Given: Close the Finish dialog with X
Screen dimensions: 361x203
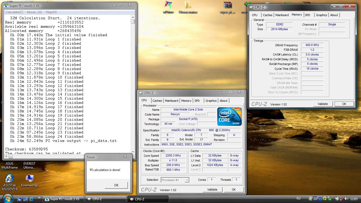Looking at the screenshot, I should [125, 156].
